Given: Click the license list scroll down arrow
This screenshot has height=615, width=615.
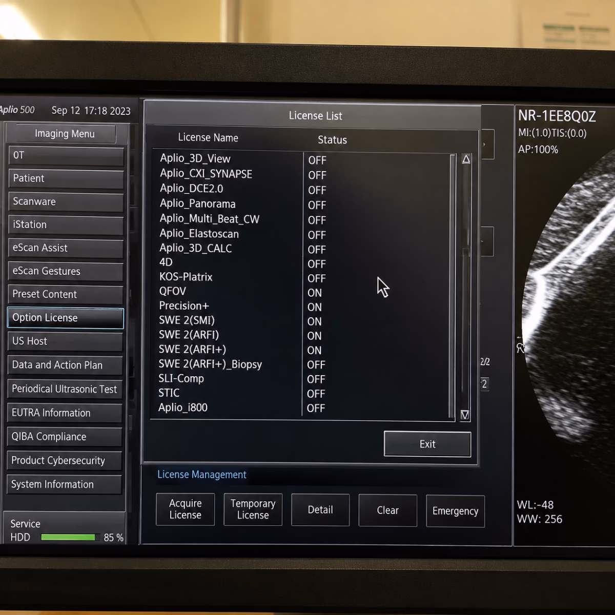Looking at the screenshot, I should pos(465,415).
